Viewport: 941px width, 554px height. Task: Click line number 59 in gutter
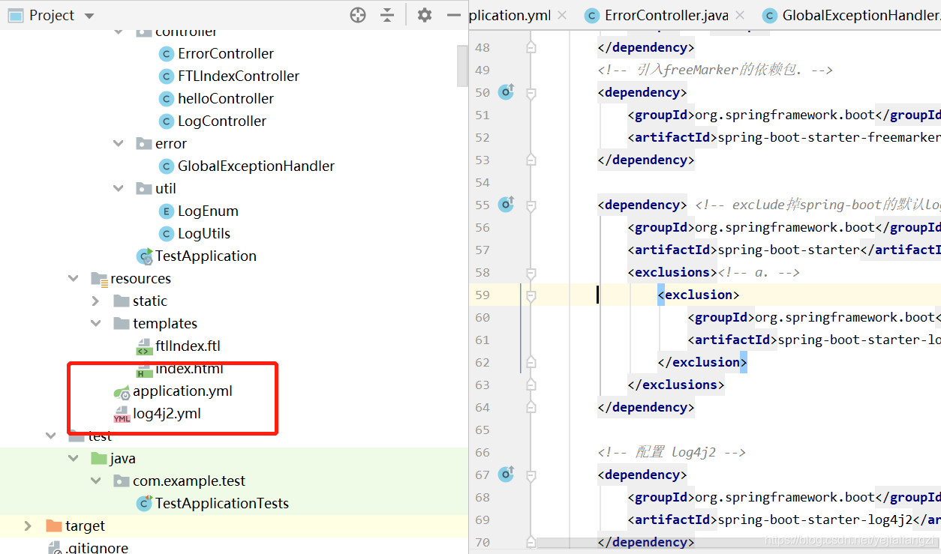482,295
